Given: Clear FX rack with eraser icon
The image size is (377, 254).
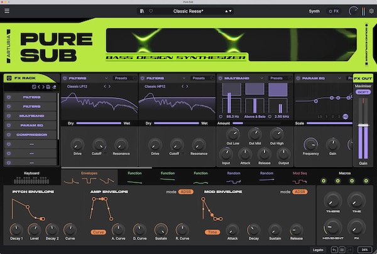Looking at the screenshot, I should tap(54, 87).
